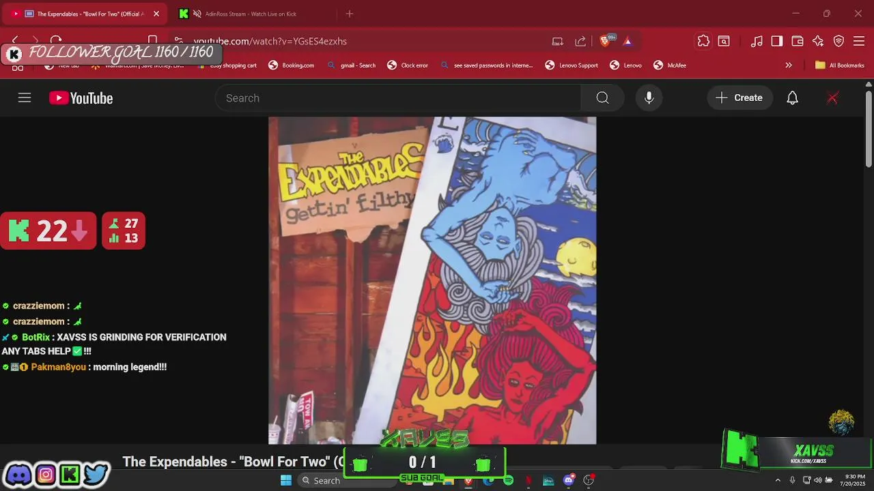
Task: Open Discord from the taskbar
Action: click(x=569, y=481)
